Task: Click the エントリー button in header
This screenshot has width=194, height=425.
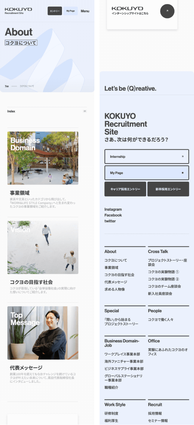Action: point(55,11)
